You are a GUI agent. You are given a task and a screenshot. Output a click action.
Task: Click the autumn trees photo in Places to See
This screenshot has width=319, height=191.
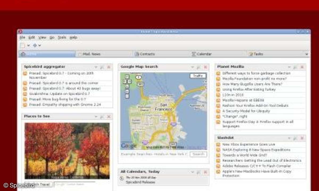[67, 151]
